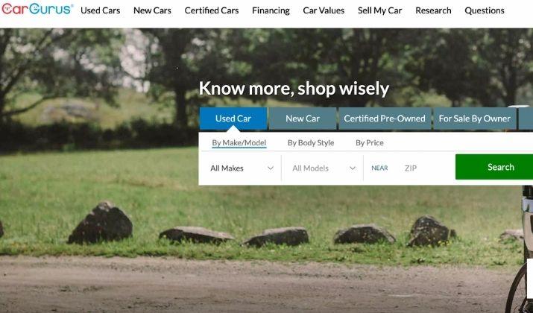Viewport: 533px width, 313px height.
Task: Open Sell My Car
Action: click(379, 11)
